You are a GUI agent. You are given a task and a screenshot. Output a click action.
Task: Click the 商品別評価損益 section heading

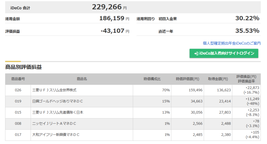click(23, 67)
